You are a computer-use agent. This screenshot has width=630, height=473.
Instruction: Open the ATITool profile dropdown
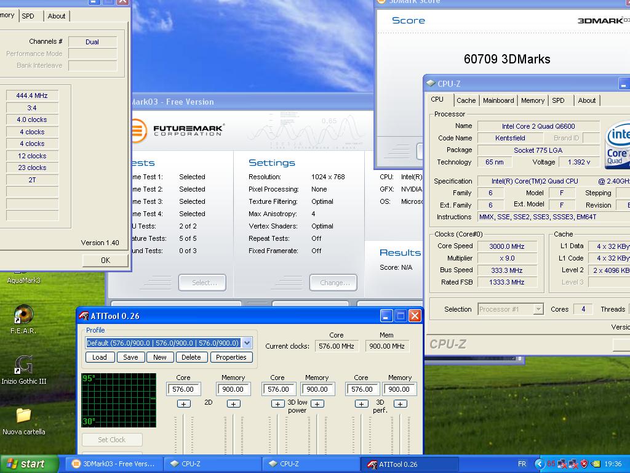(247, 343)
